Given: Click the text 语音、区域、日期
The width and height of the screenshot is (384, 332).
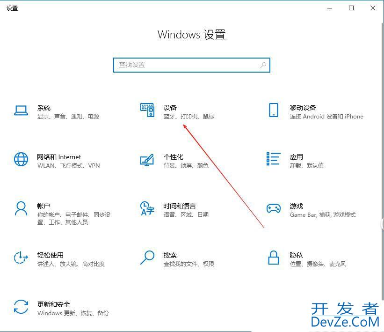Looking at the screenshot, I should [186, 214].
